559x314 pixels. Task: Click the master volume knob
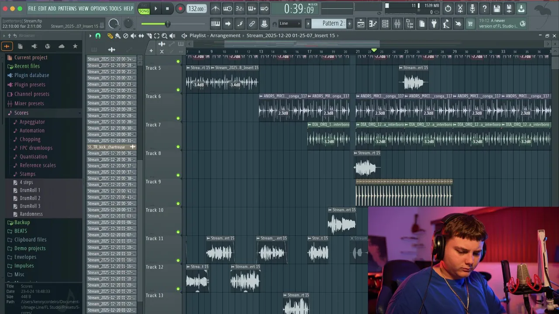coord(114,24)
